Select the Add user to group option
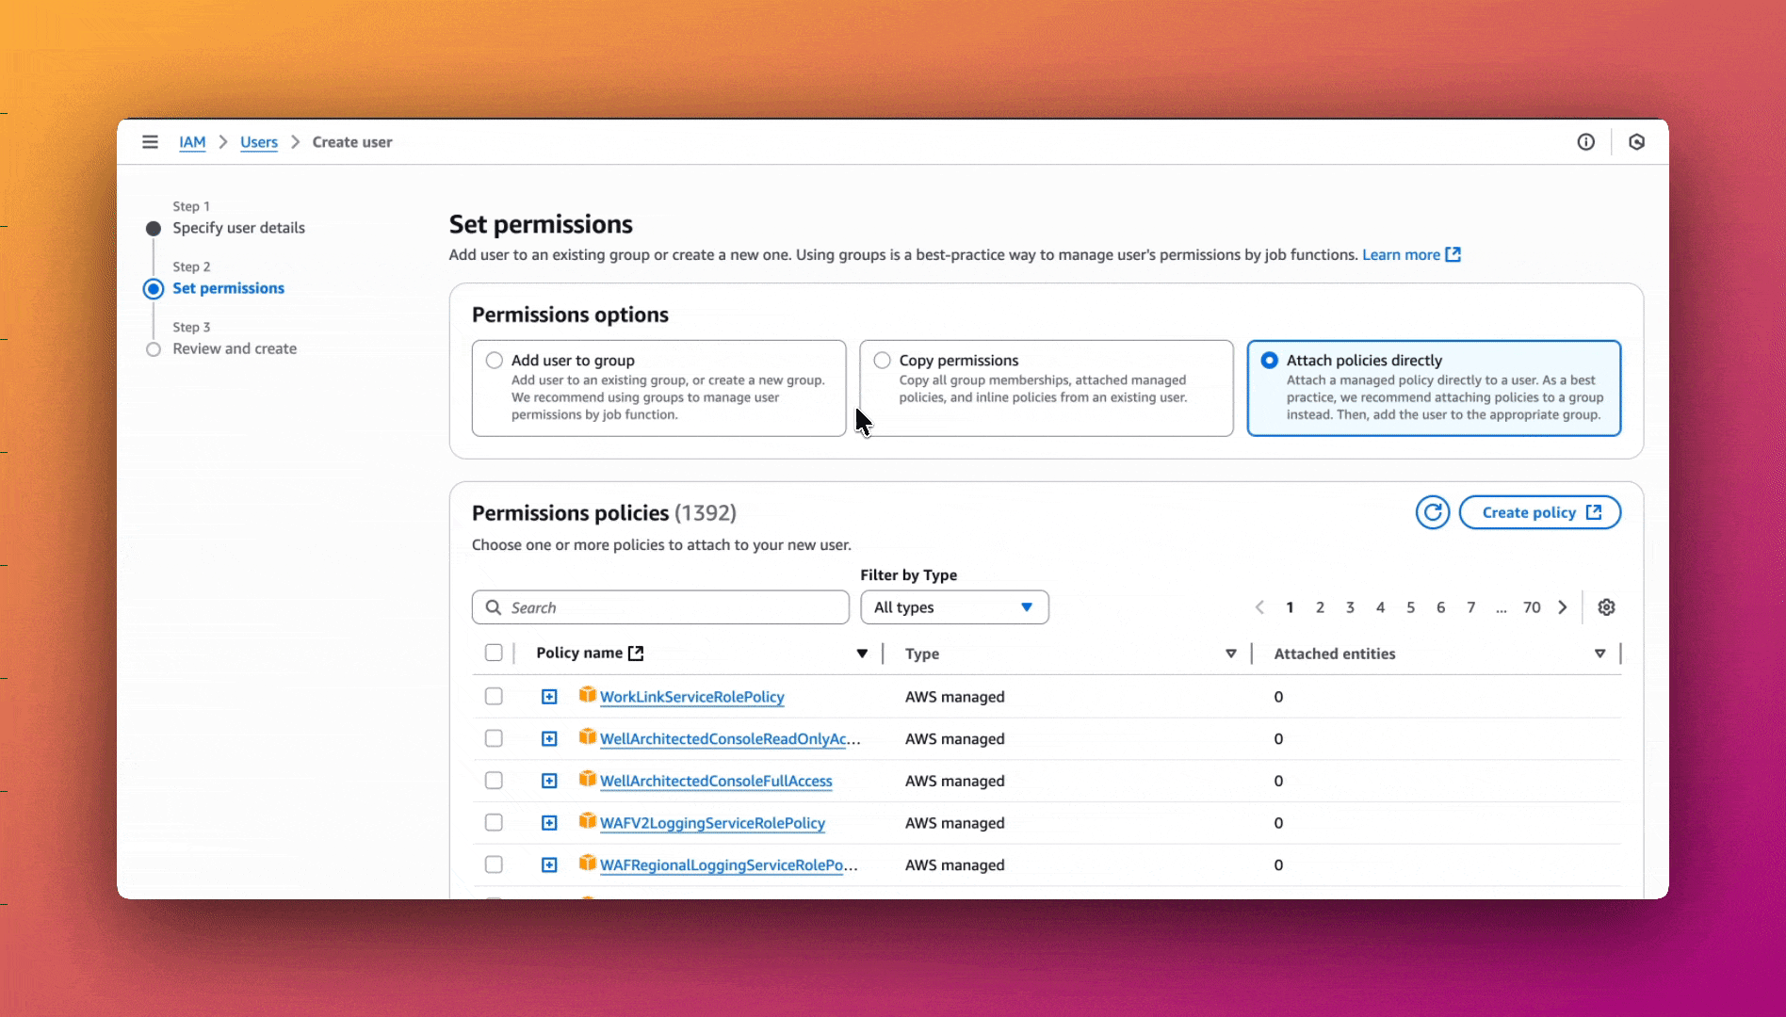Viewport: 1786px width, 1017px height. [x=495, y=361]
